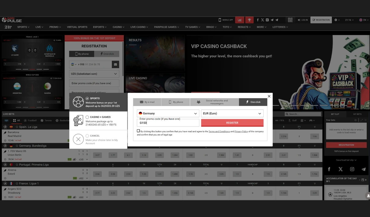Open X icon below the bet slip

(341, 169)
